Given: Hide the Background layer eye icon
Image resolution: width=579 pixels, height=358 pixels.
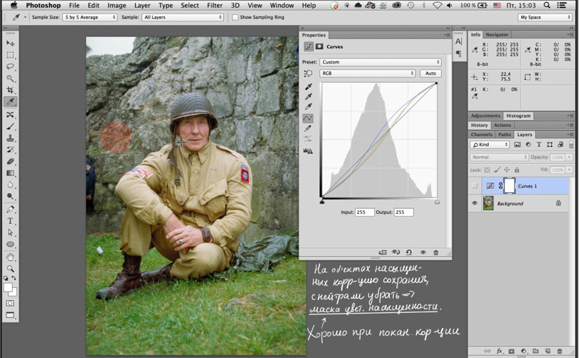Looking at the screenshot, I should (475, 203).
